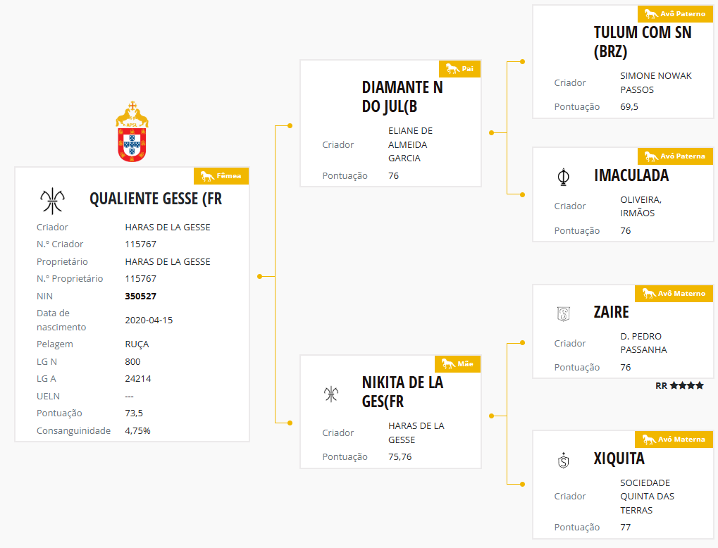
Task: Click the breeder brand icon beside QUALIENTE GESSE
Action: click(x=52, y=201)
